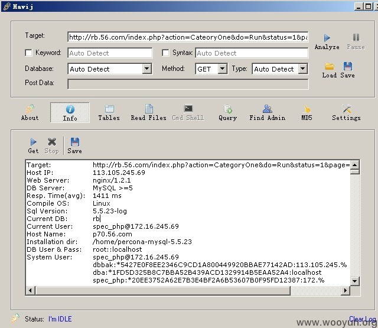Viewport: 378px width, 328px height.
Task: Click the dba hash line
Action: click(x=207, y=272)
